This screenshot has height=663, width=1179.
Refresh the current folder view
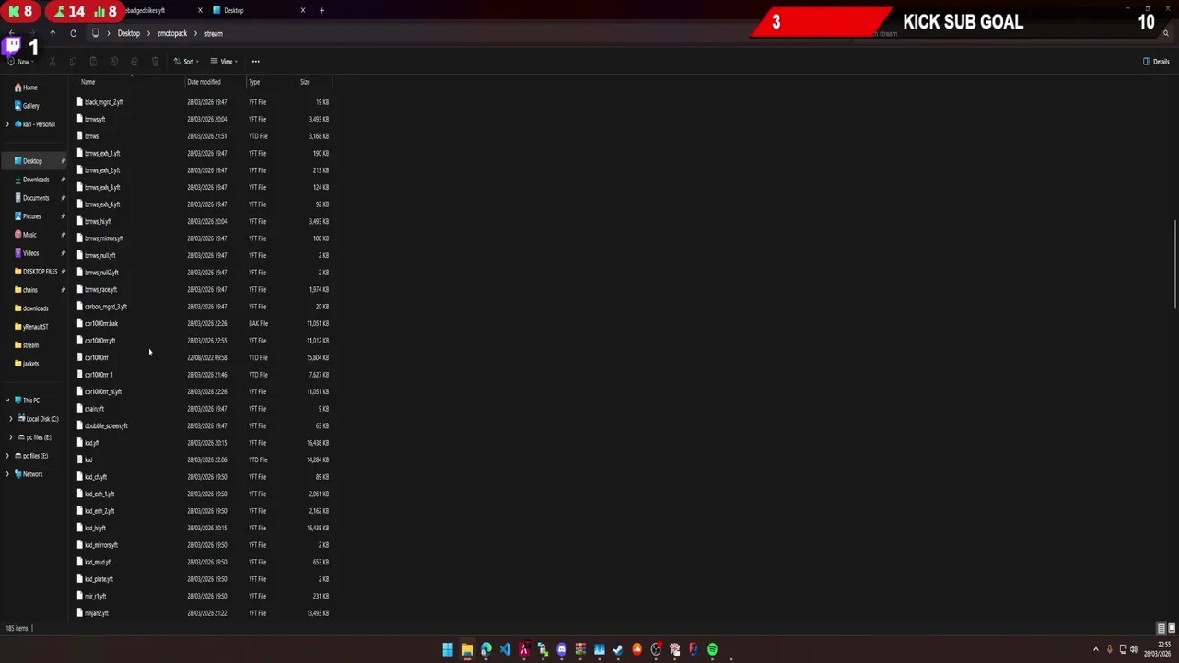click(73, 33)
